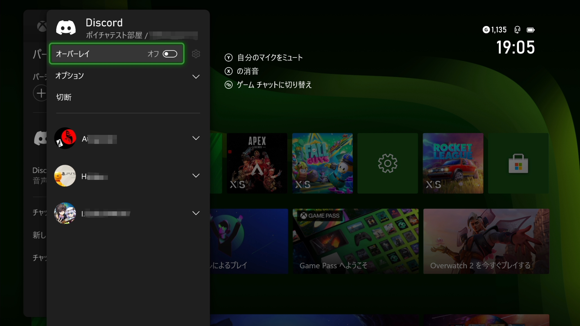Click the red avatar of user A

click(65, 138)
